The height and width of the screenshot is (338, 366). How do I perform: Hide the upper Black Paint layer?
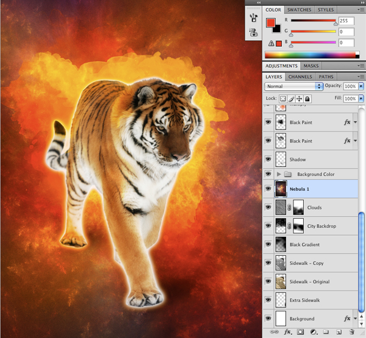(x=268, y=122)
